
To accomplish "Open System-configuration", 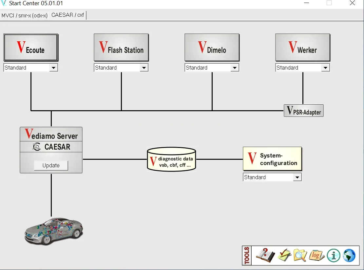I will pyautogui.click(x=272, y=159).
